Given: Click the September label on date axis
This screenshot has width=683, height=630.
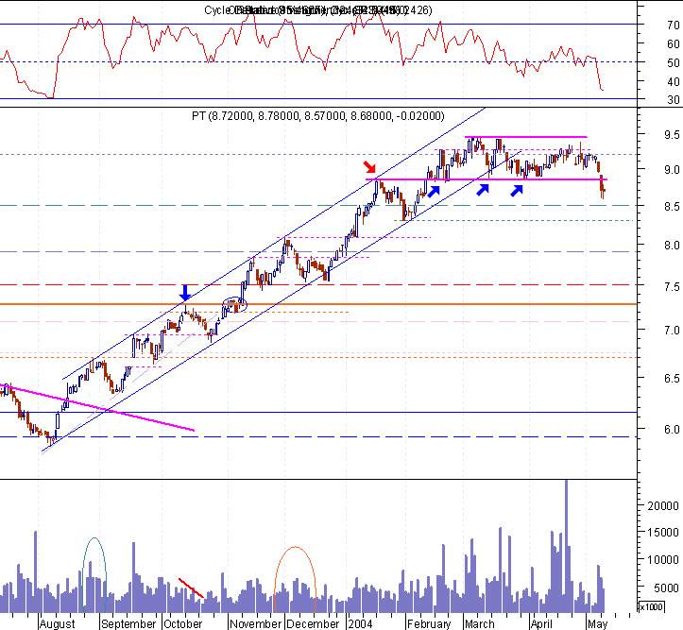Looking at the screenshot, I should click(128, 624).
